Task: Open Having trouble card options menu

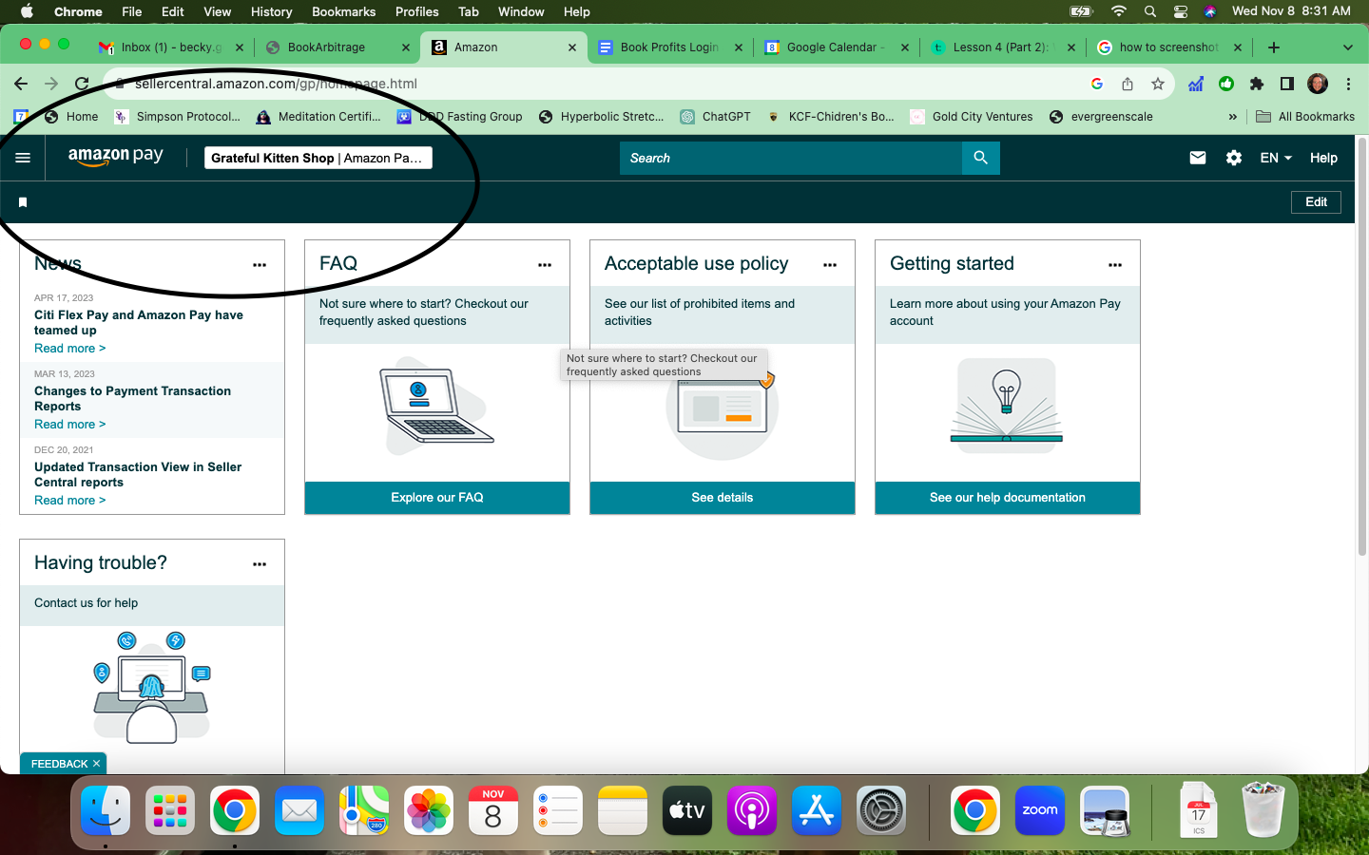Action: (x=260, y=564)
